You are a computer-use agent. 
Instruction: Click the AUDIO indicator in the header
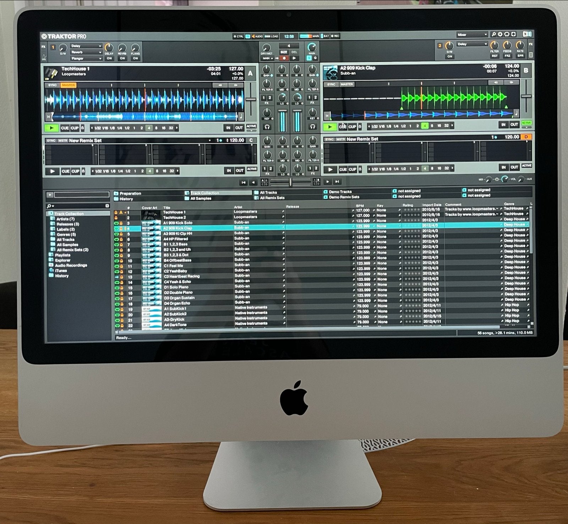coord(257,37)
